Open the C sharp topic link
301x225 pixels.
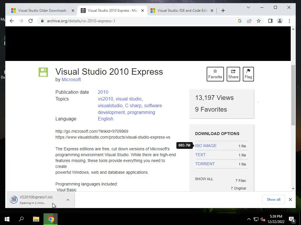tap(133, 105)
